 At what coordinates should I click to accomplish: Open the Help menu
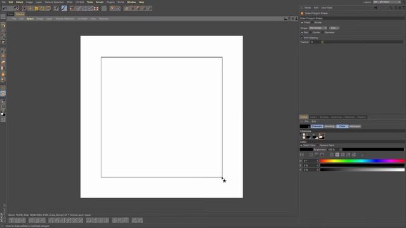coord(141,2)
